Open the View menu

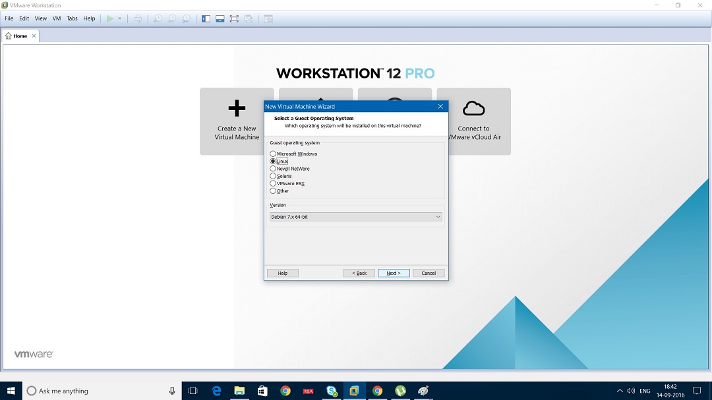click(x=41, y=18)
